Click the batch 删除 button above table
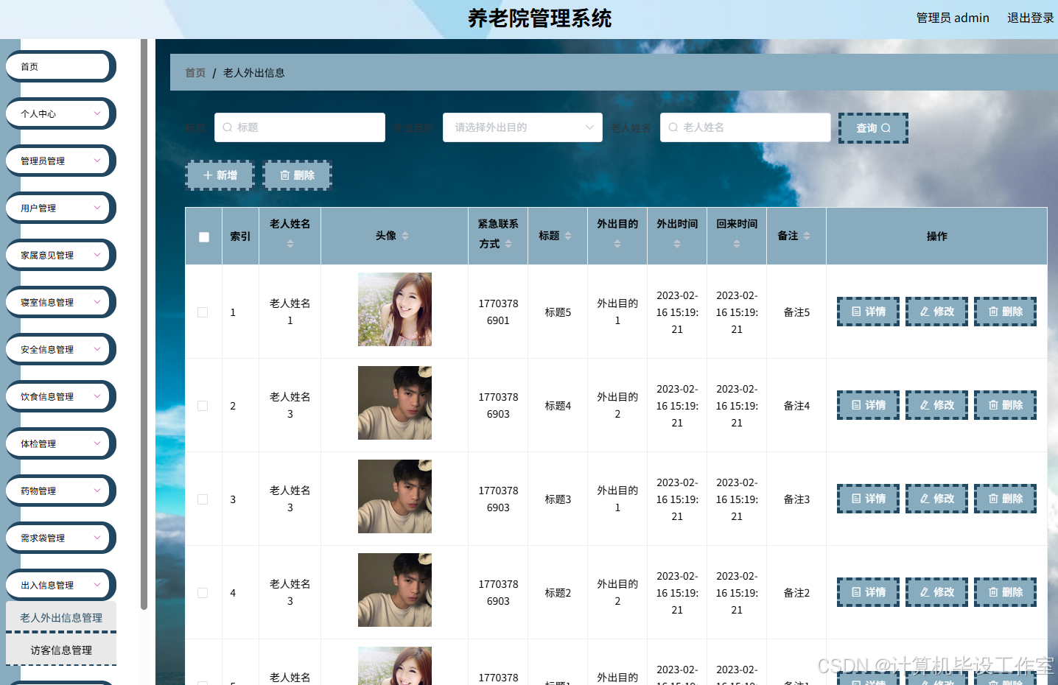Screen dimensions: 1058x685 (x=297, y=175)
